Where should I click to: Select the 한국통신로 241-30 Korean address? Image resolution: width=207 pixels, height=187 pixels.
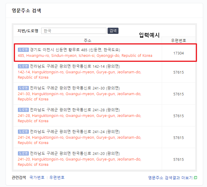pyautogui.click(x=75, y=88)
